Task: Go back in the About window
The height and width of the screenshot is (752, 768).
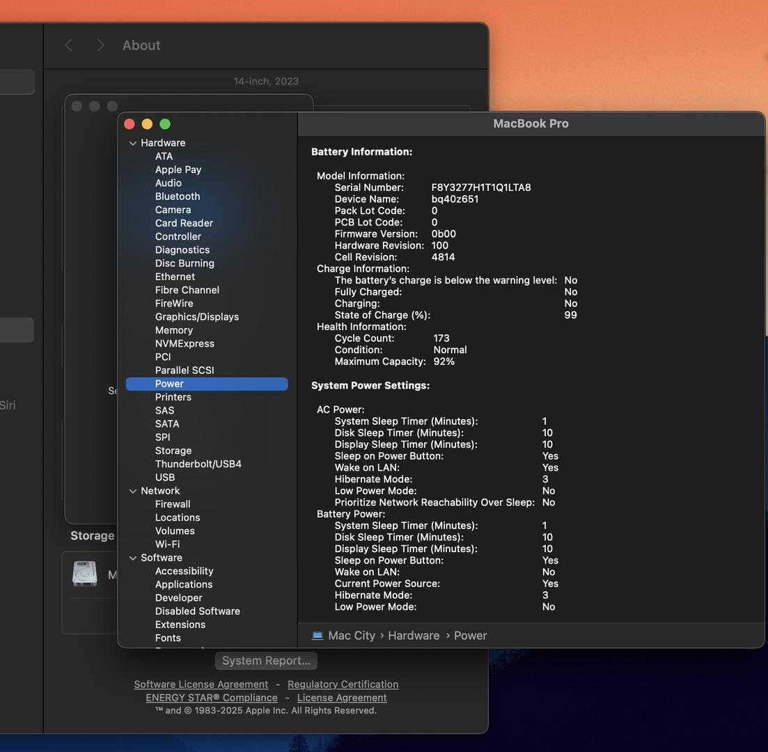Action: 68,45
